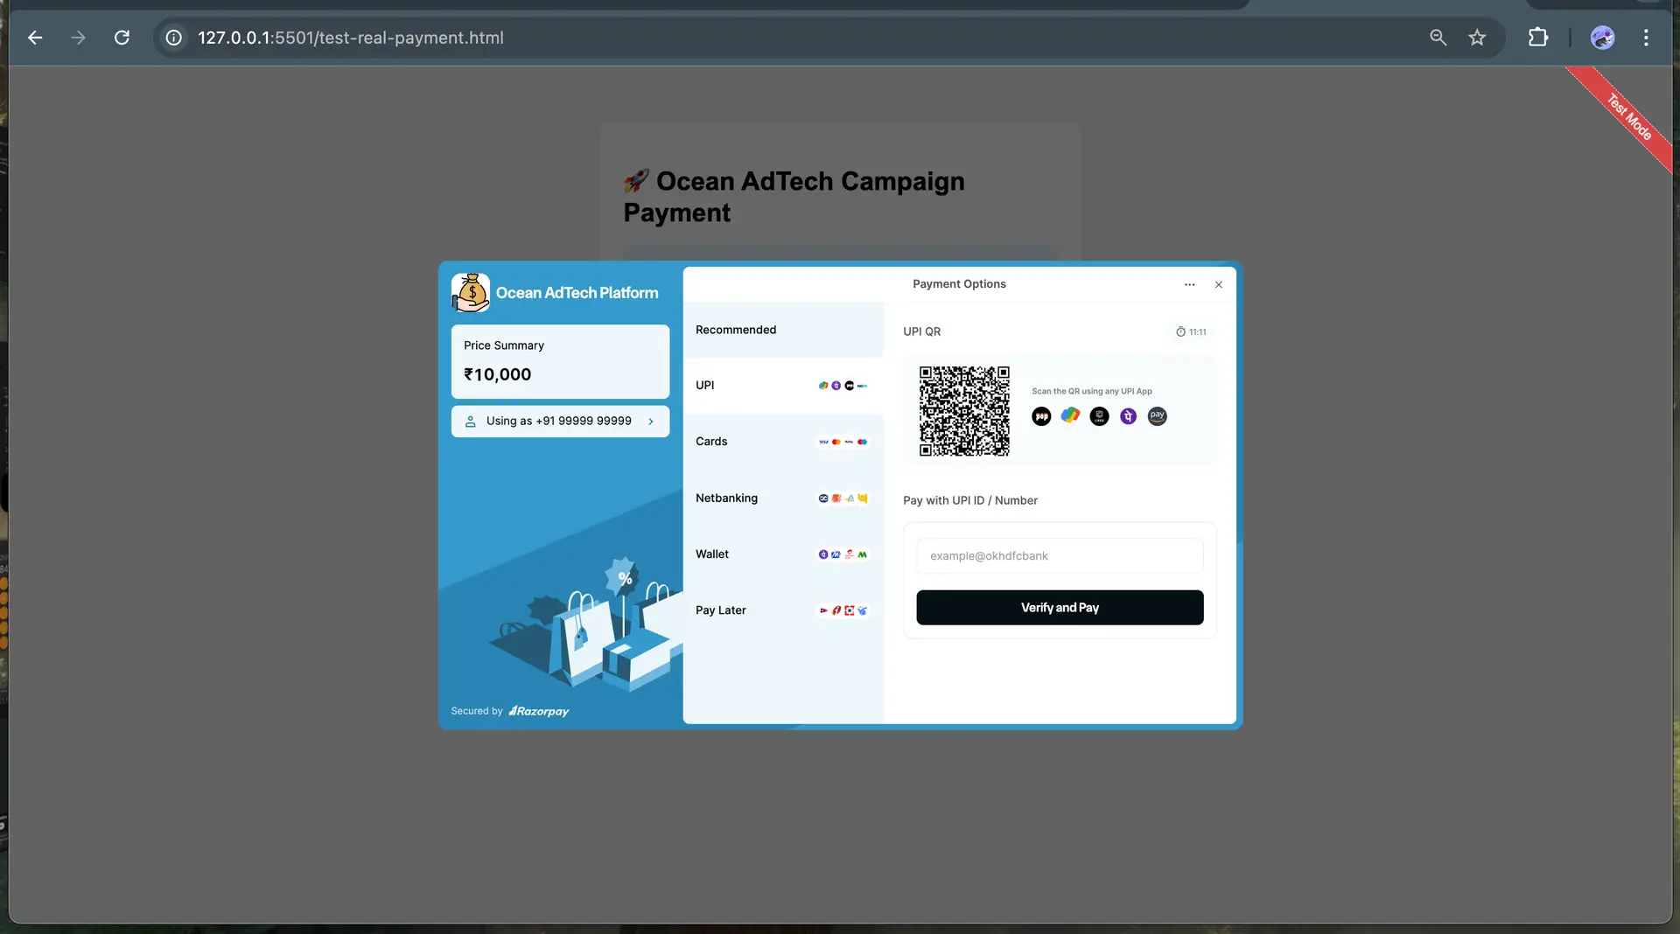The width and height of the screenshot is (1680, 934).
Task: Click the browser extensions puzzle icon
Action: (1537, 38)
